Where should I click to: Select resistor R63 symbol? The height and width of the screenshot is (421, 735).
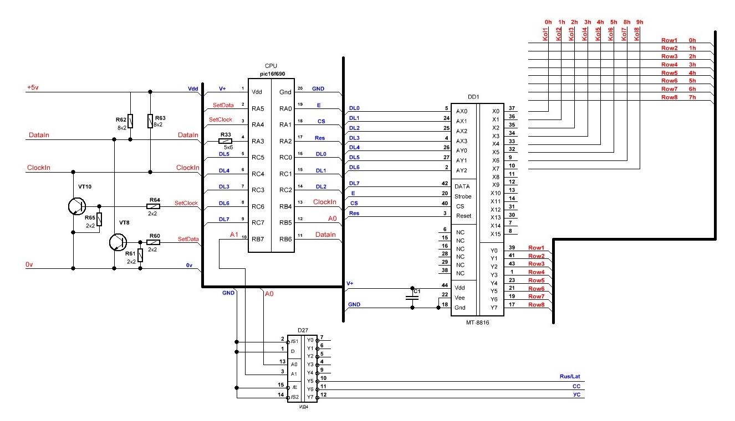[150, 121]
